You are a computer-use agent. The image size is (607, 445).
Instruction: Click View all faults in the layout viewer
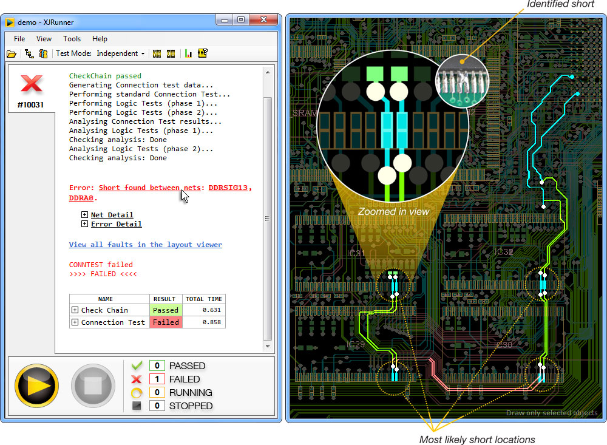tap(146, 245)
